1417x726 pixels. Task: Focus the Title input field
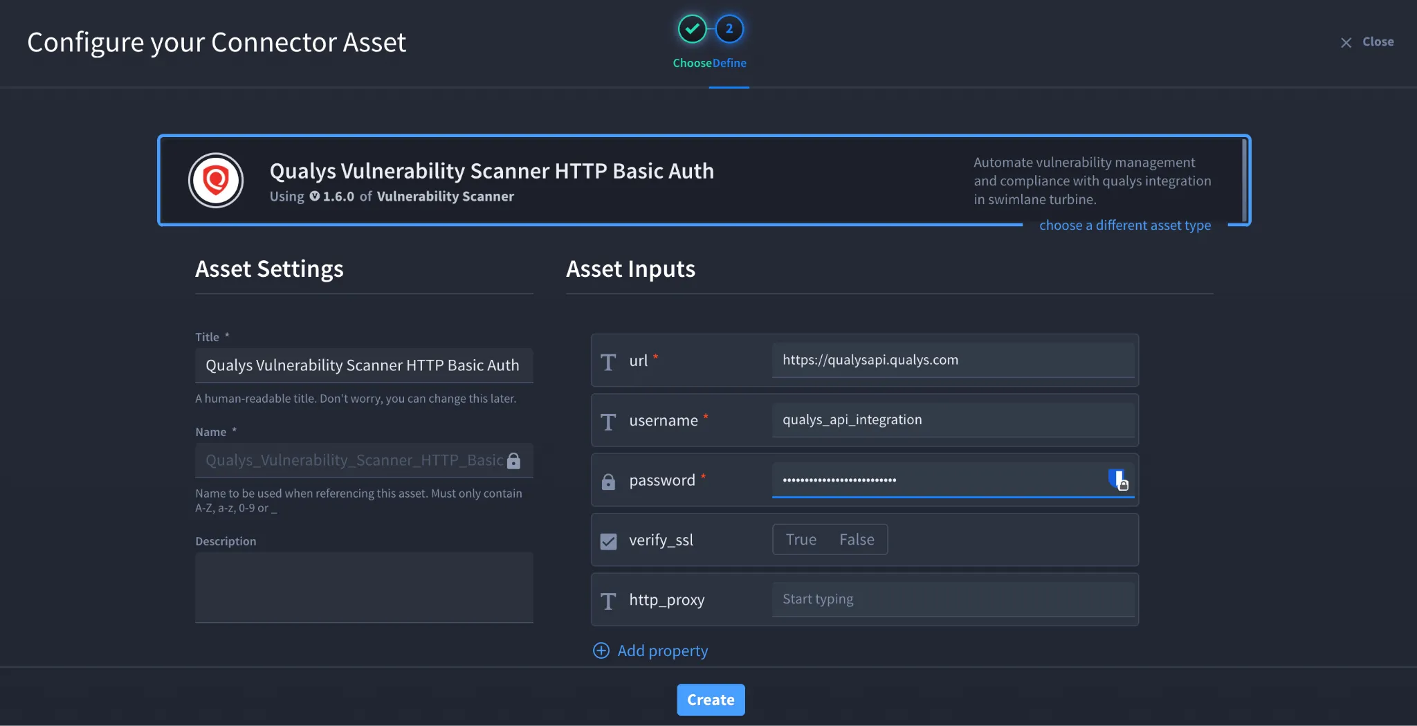(x=364, y=365)
